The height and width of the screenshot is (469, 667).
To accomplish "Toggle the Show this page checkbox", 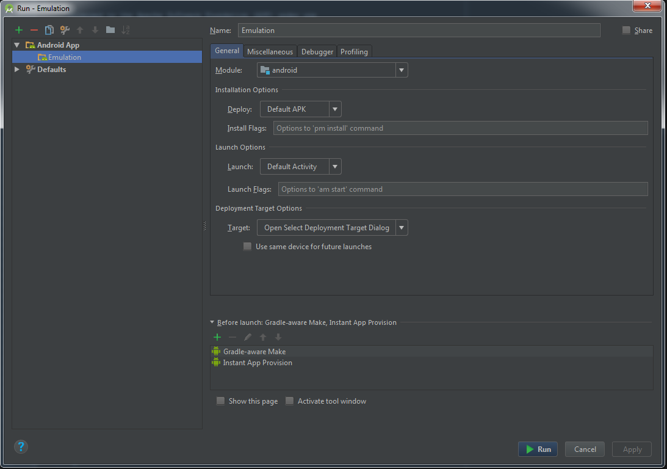I will pyautogui.click(x=220, y=401).
